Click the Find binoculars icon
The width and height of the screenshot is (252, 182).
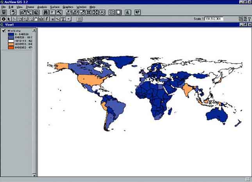46,12
